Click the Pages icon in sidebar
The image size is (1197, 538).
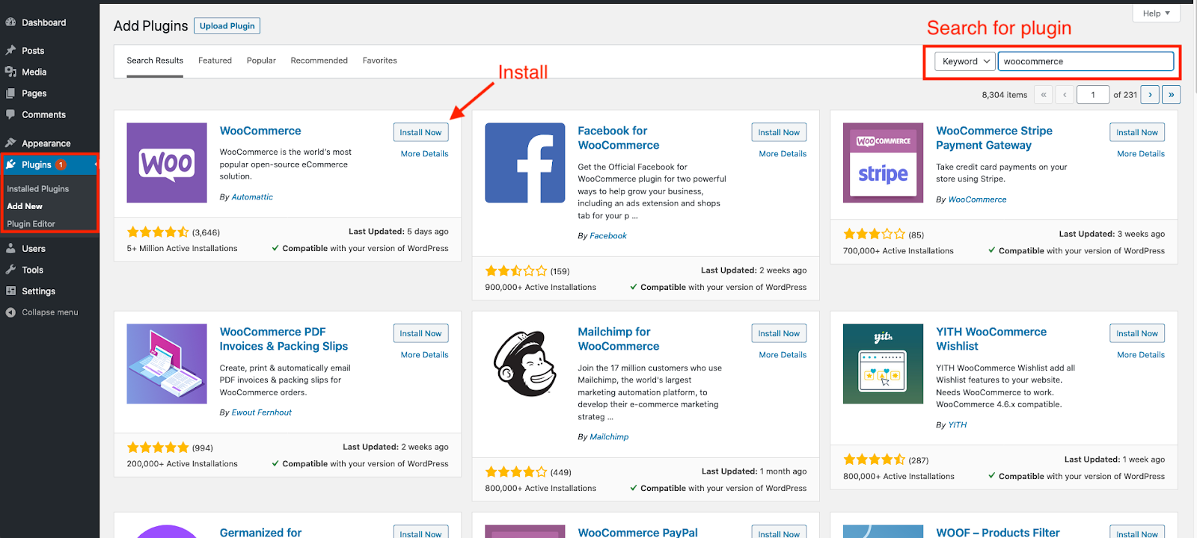10,93
